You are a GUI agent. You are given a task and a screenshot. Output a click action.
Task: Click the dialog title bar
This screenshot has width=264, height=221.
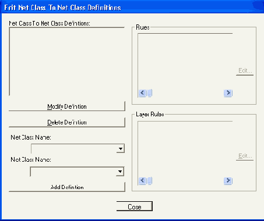(x=132, y=8)
